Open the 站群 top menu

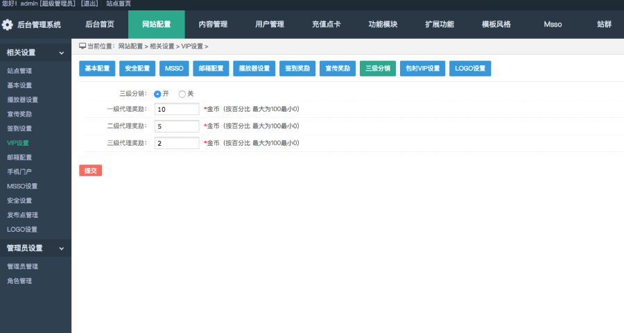pyautogui.click(x=604, y=24)
